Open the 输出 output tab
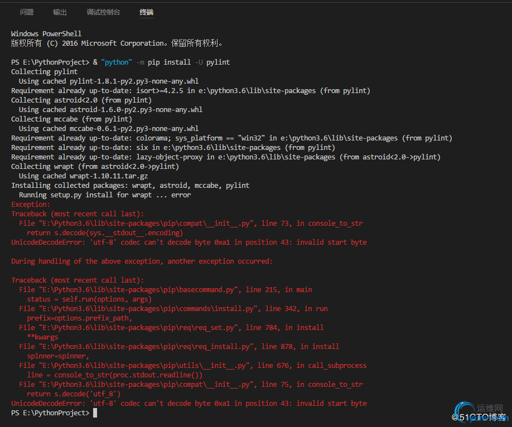This screenshot has height=427, width=512. [x=60, y=12]
